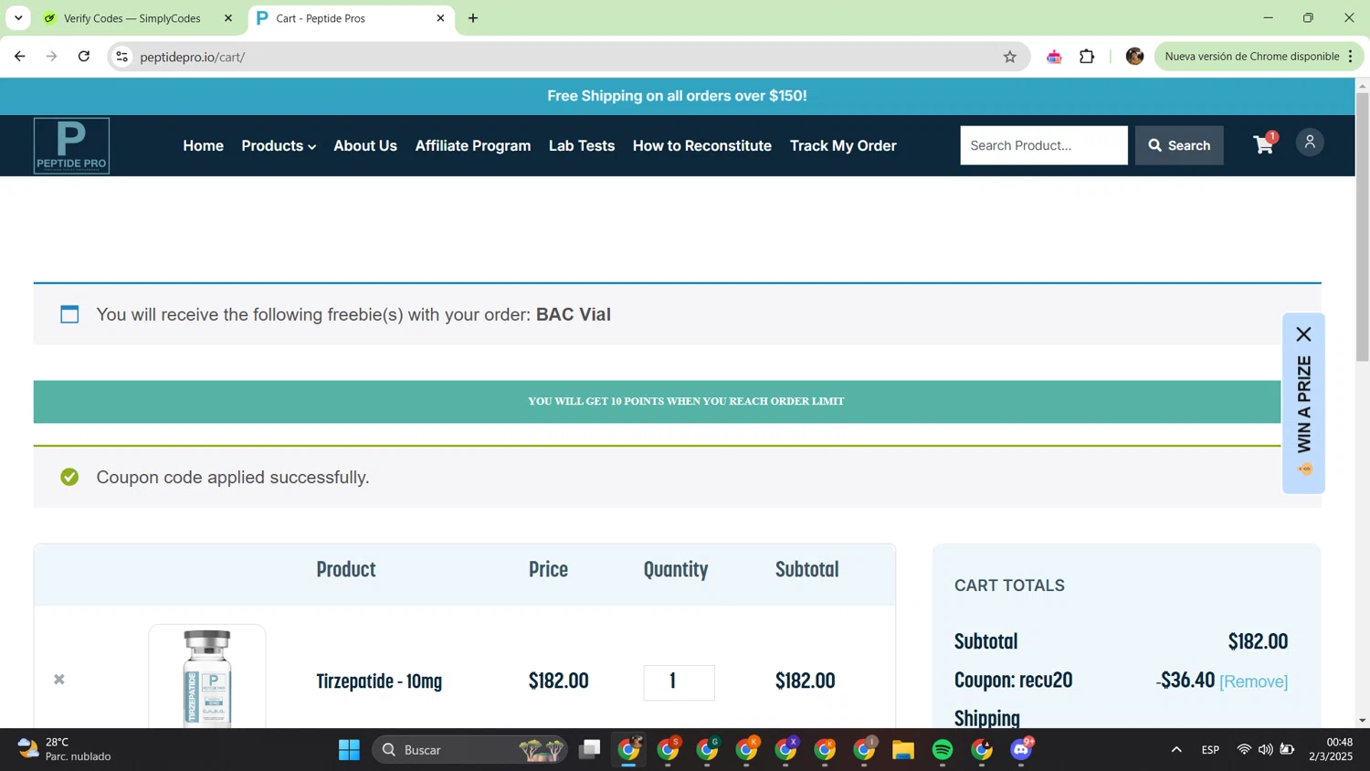
Task: Bookmark this page with the star icon
Action: 1009,57
